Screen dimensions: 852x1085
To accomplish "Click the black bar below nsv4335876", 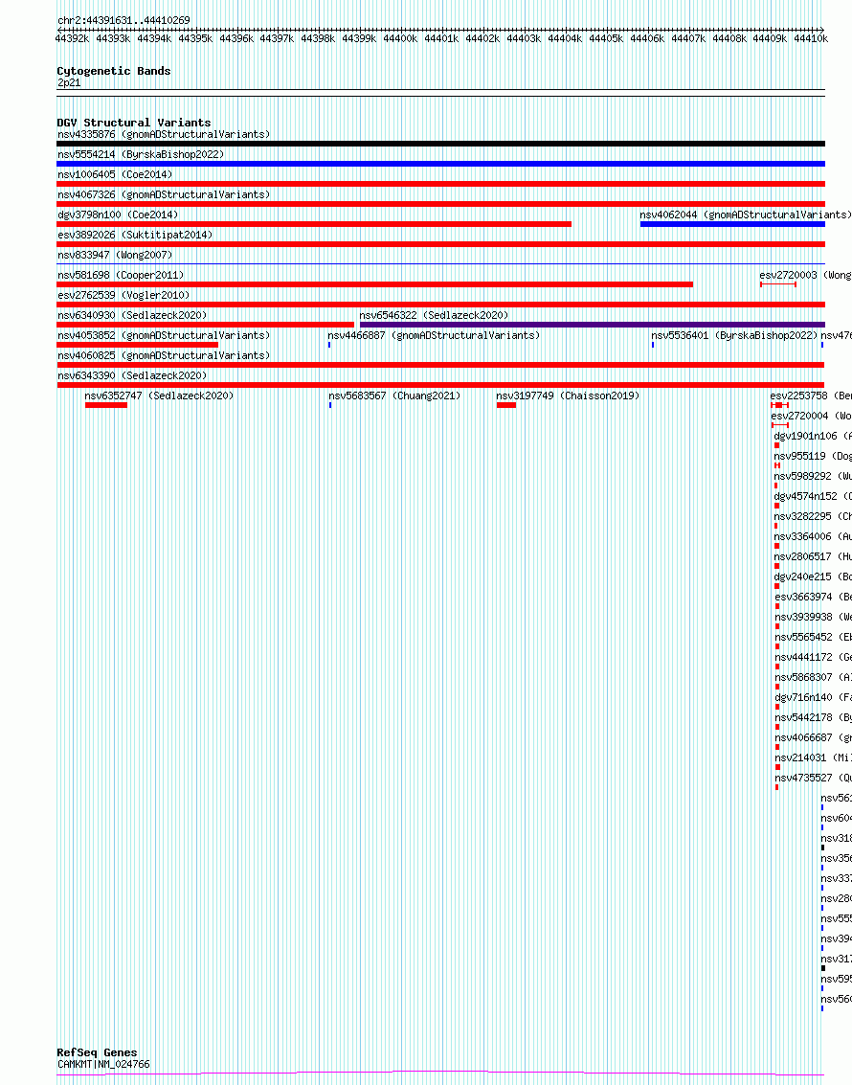I will tap(440, 144).
